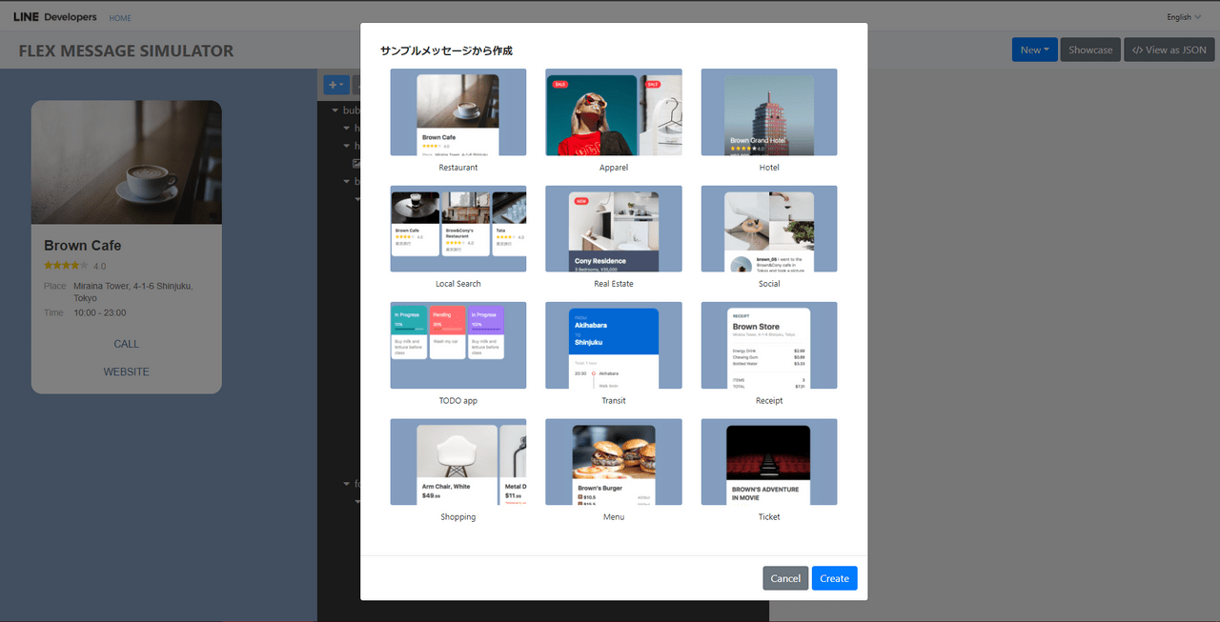
Task: Choose the Real Estate sample
Action: coord(614,229)
